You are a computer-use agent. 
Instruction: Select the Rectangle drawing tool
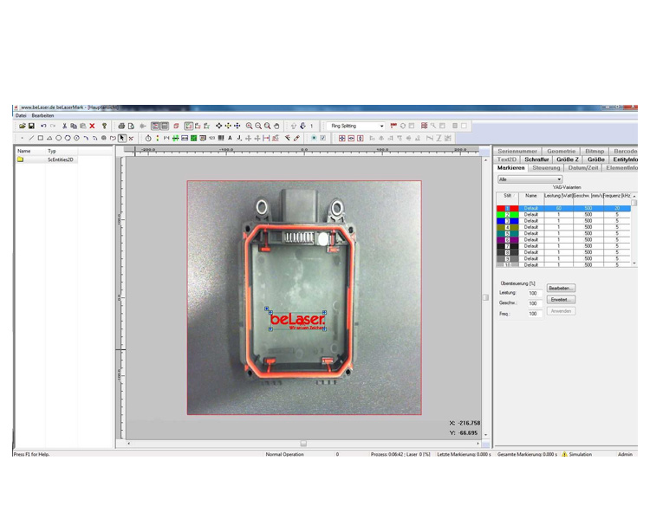click(40, 138)
